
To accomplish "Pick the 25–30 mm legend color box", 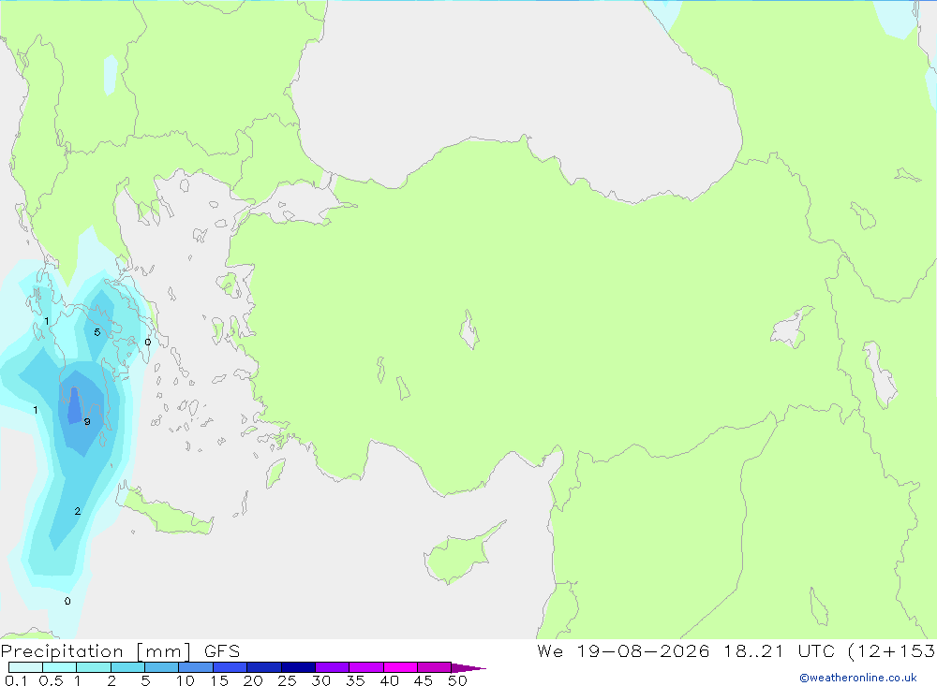I will [x=298, y=667].
